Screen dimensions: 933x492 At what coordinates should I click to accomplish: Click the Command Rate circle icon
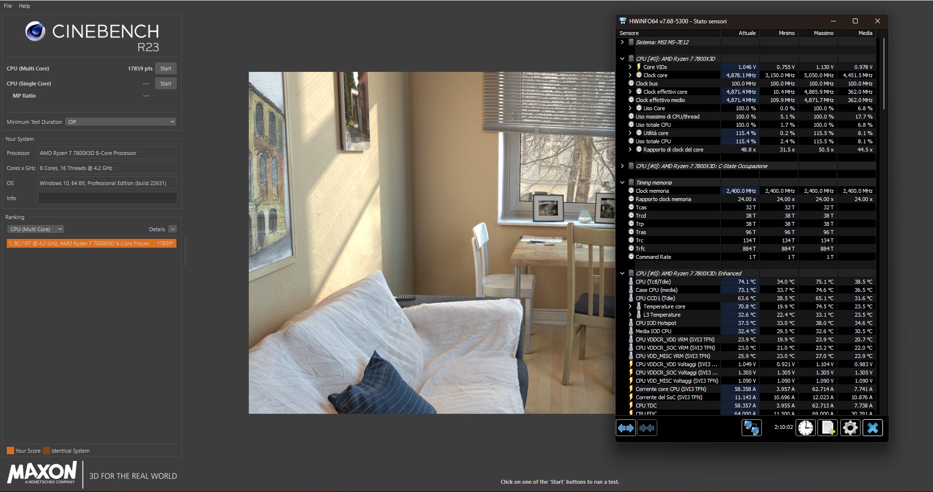click(631, 257)
